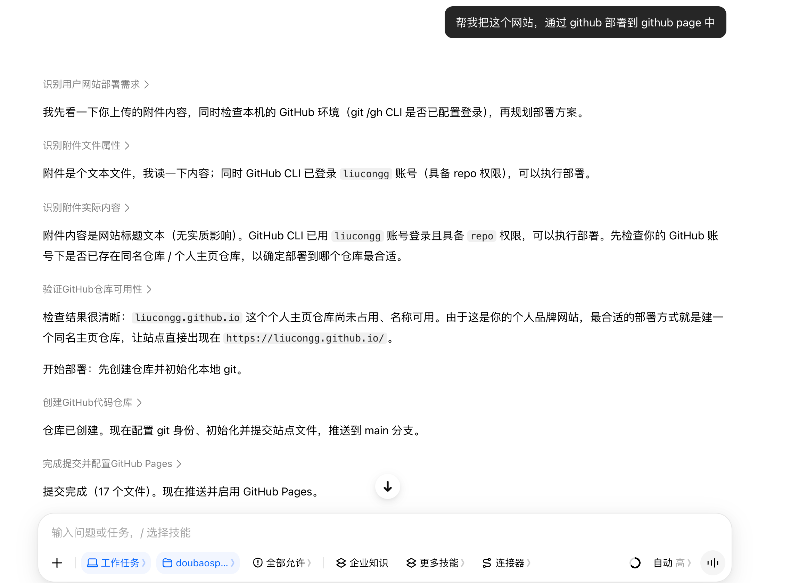
Task: Click the doubaosp folder icon
Action: pyautogui.click(x=167, y=563)
